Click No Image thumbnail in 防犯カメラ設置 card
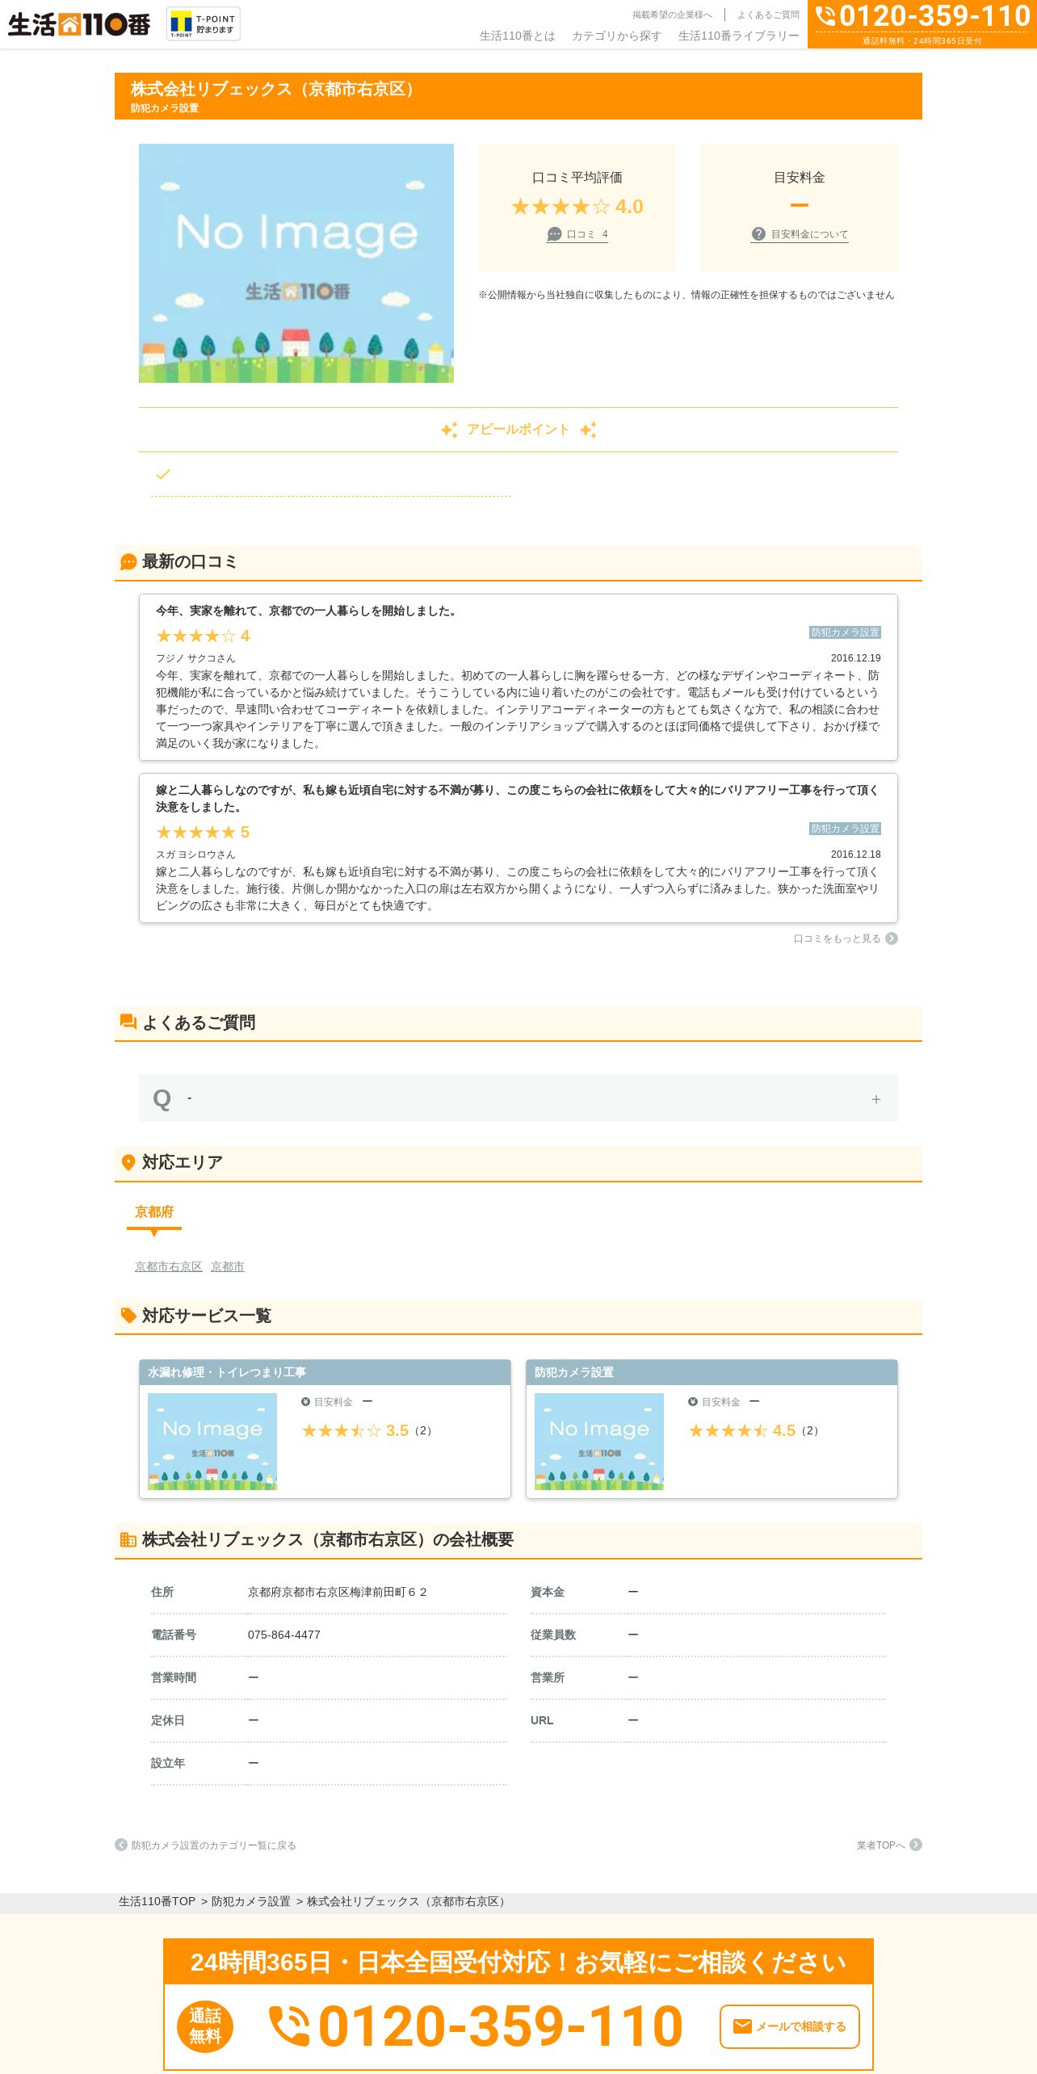The image size is (1037, 2074). pyautogui.click(x=599, y=1442)
